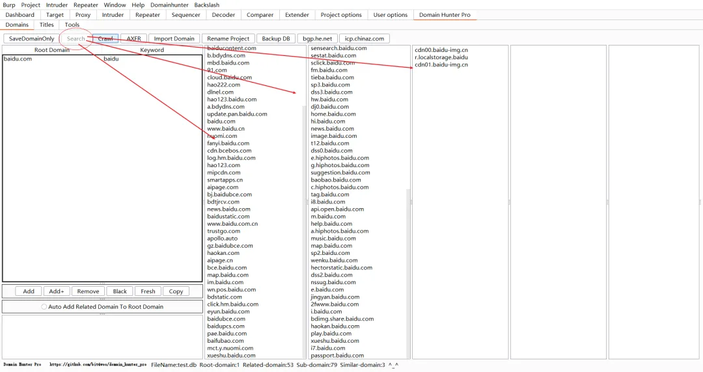
Task: Switch to the Target tab
Action: pyautogui.click(x=55, y=15)
